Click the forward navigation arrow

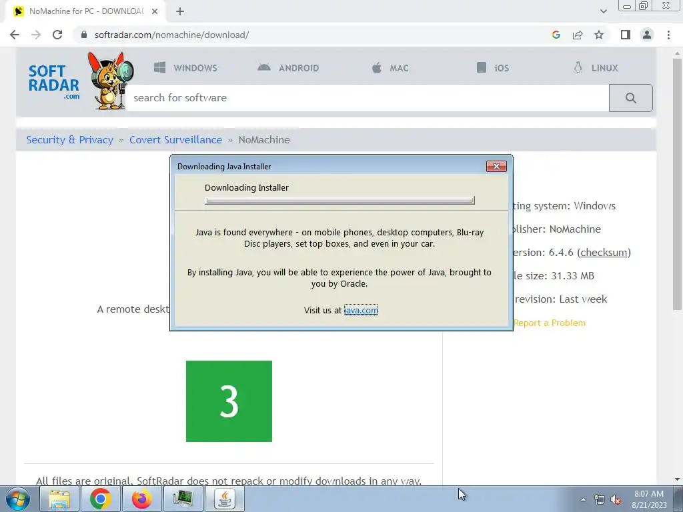point(36,35)
